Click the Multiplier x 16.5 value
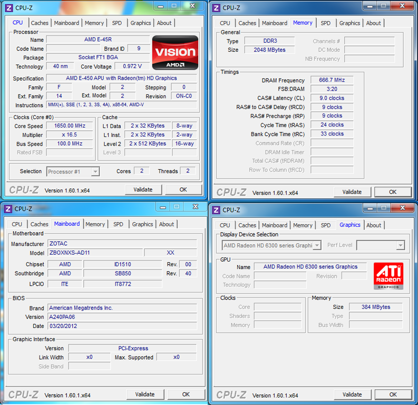This screenshot has height=405, width=418. tap(70, 134)
